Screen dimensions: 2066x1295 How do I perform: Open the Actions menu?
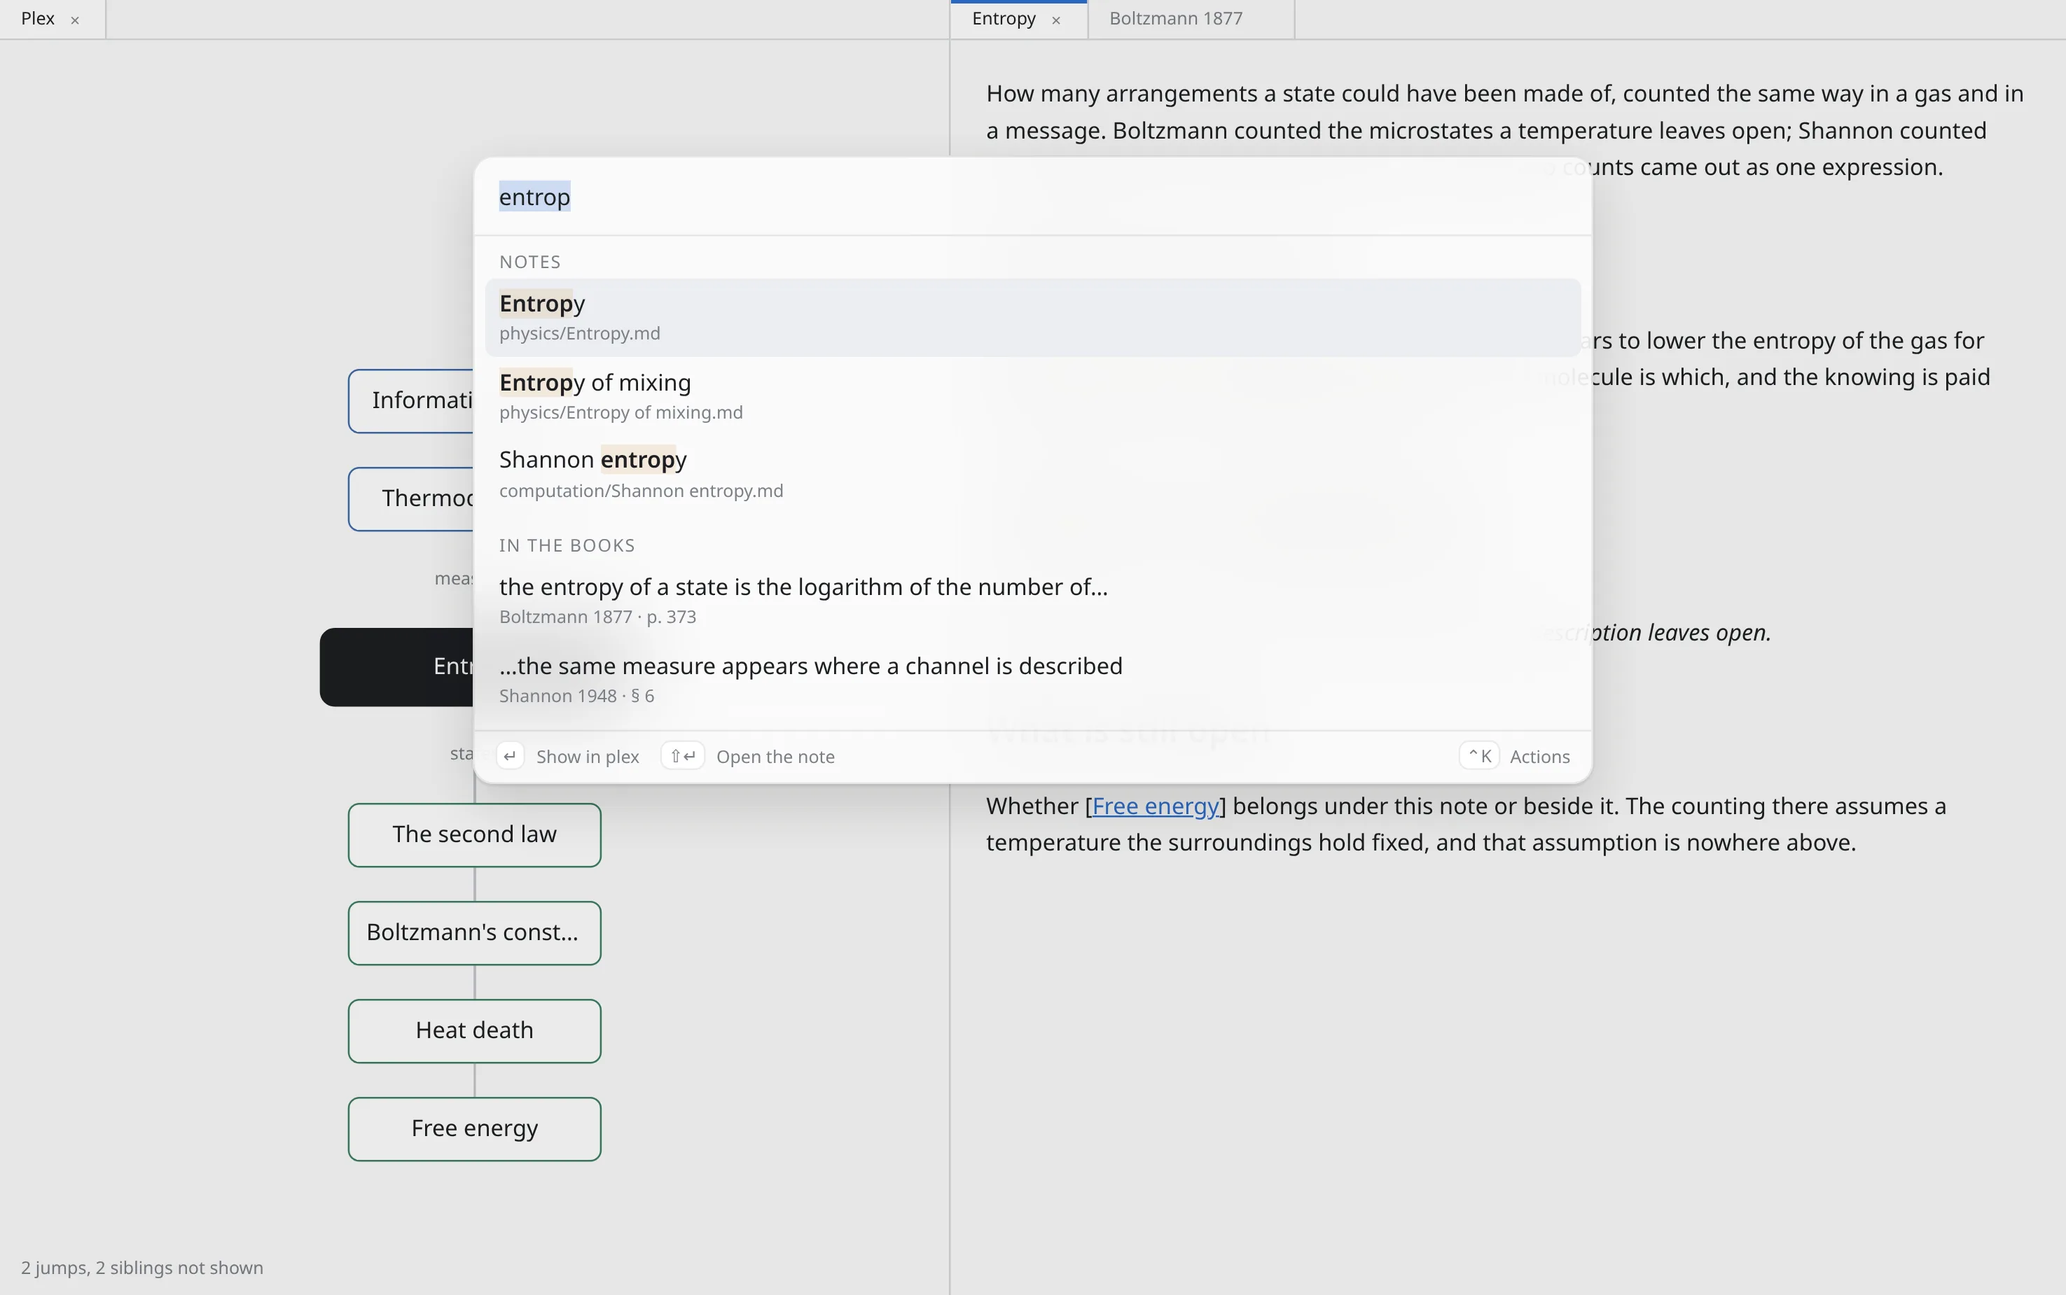pyautogui.click(x=1540, y=757)
